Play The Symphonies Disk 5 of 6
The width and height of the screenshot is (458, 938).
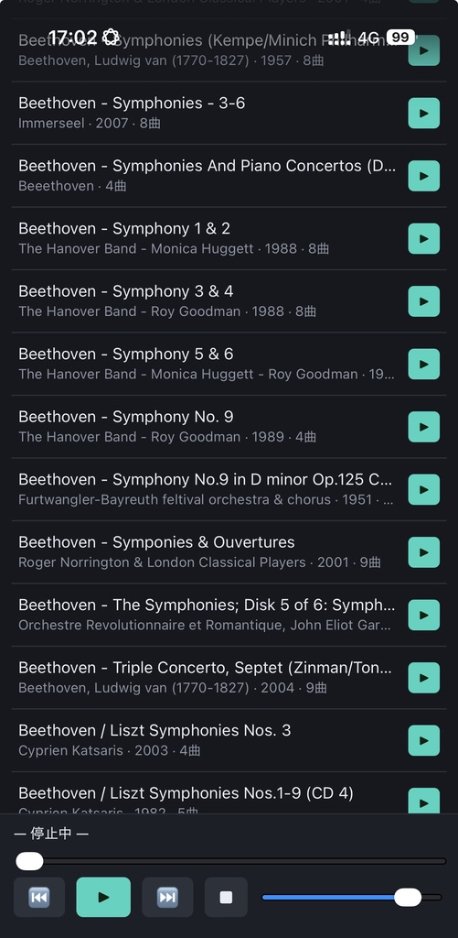(x=423, y=615)
